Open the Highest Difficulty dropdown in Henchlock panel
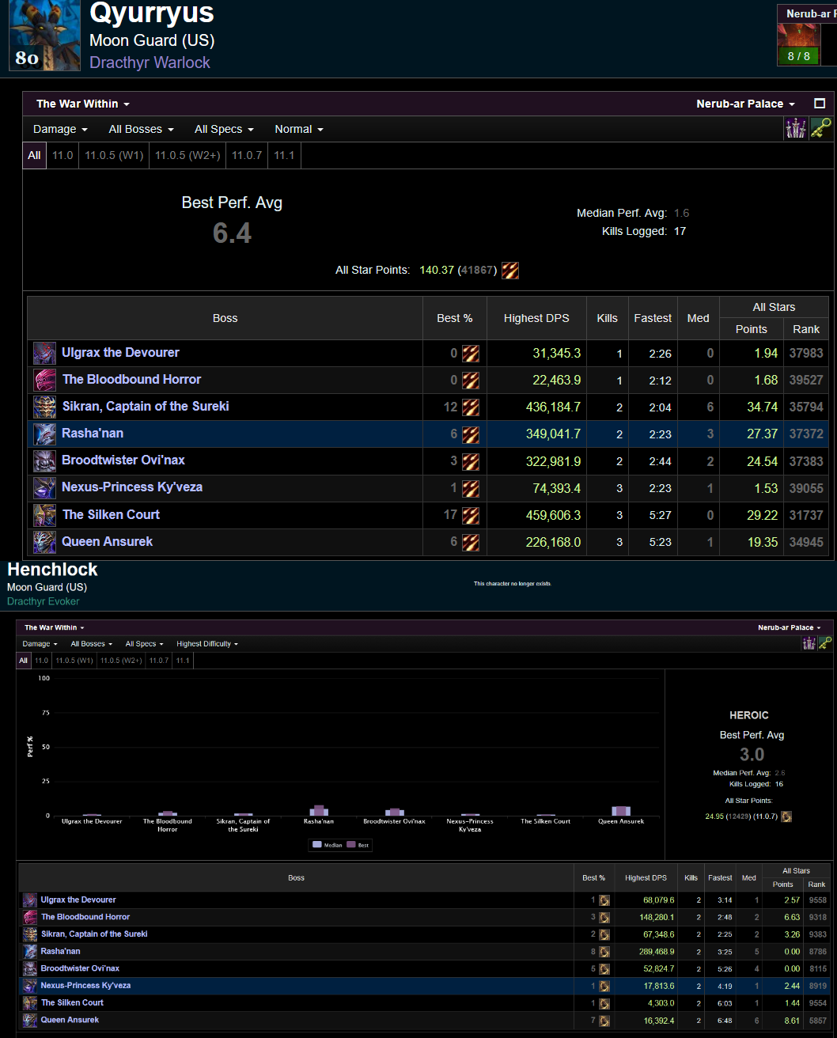 [x=207, y=644]
